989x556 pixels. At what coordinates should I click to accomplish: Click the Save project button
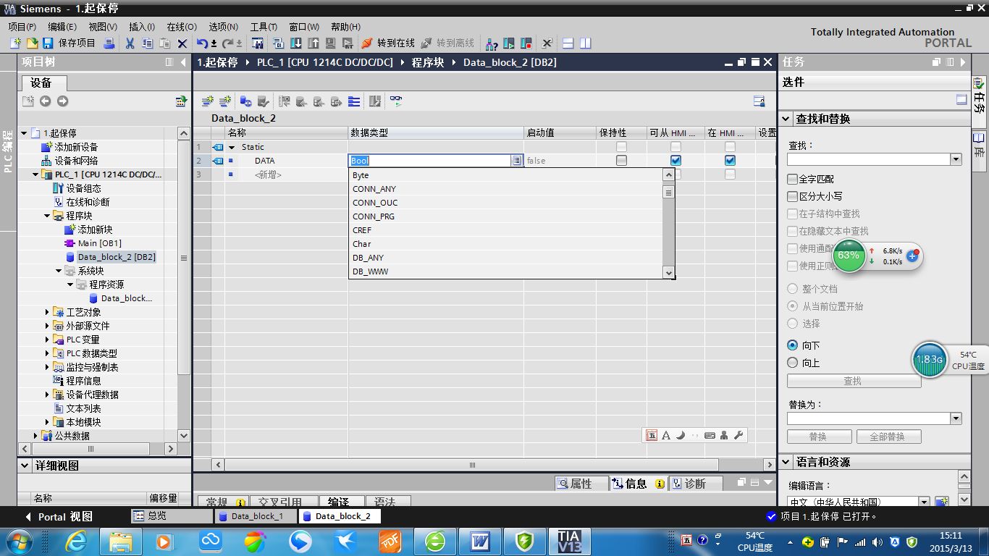[x=70, y=43]
